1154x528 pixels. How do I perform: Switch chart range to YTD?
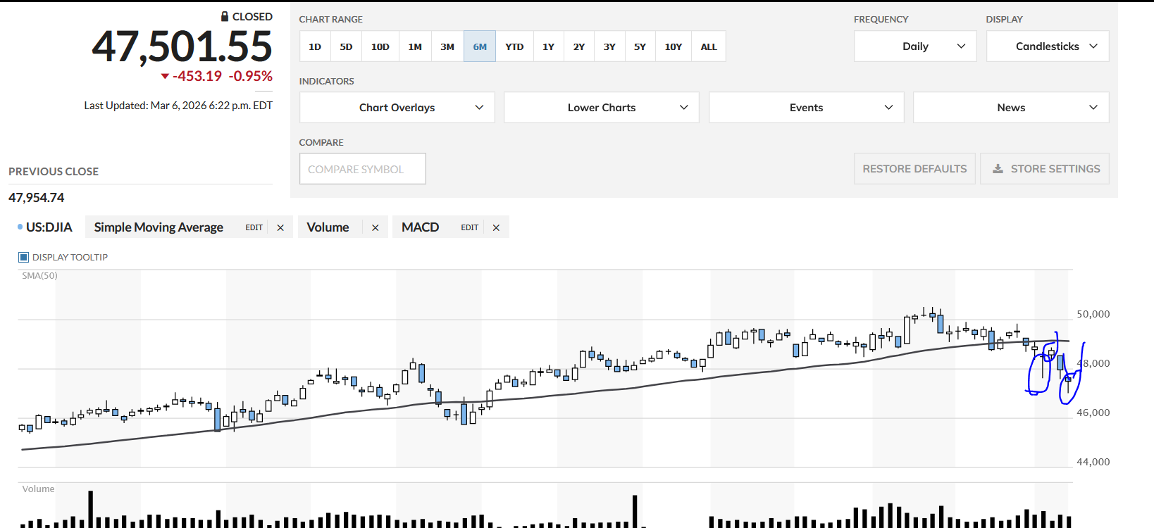pyautogui.click(x=514, y=46)
